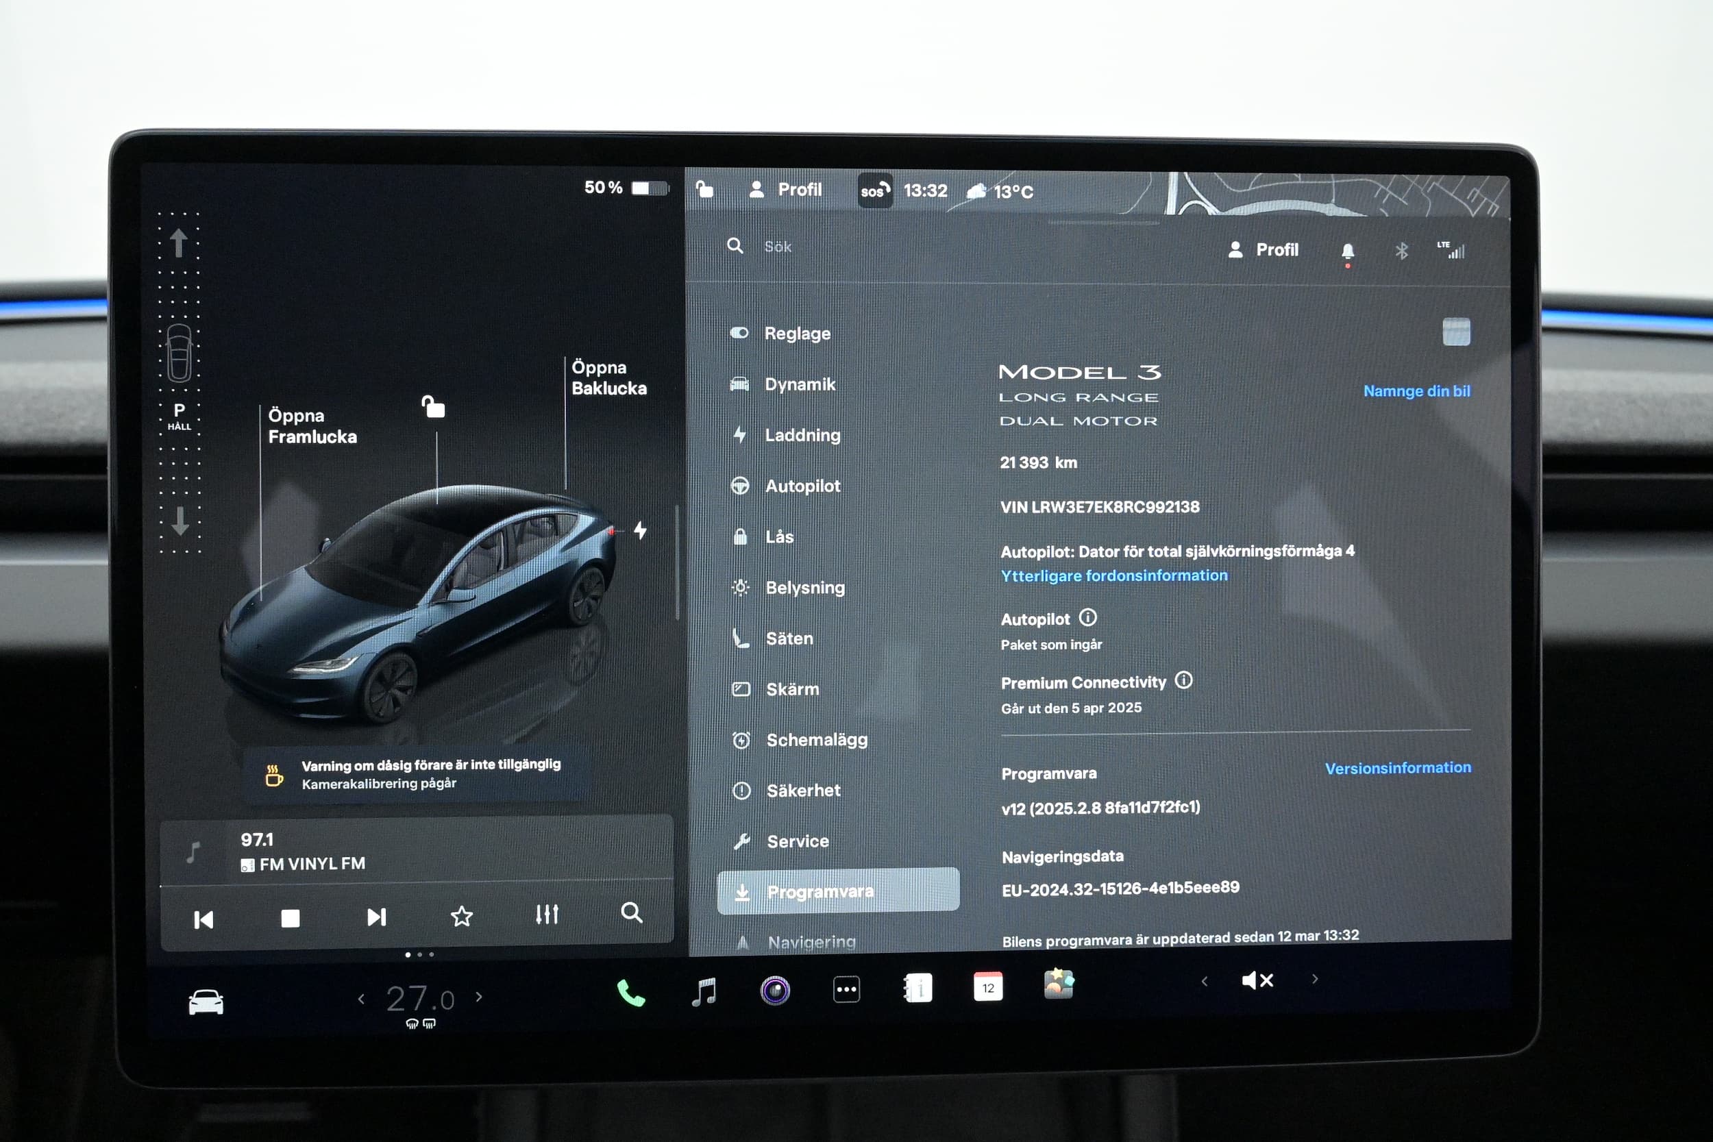Tap the lock icon above the car
Screen dimensions: 1713x1142
click(x=433, y=406)
